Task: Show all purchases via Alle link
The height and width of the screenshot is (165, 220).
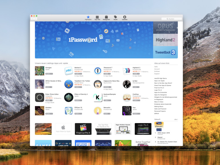Action: [x=176, y=119]
